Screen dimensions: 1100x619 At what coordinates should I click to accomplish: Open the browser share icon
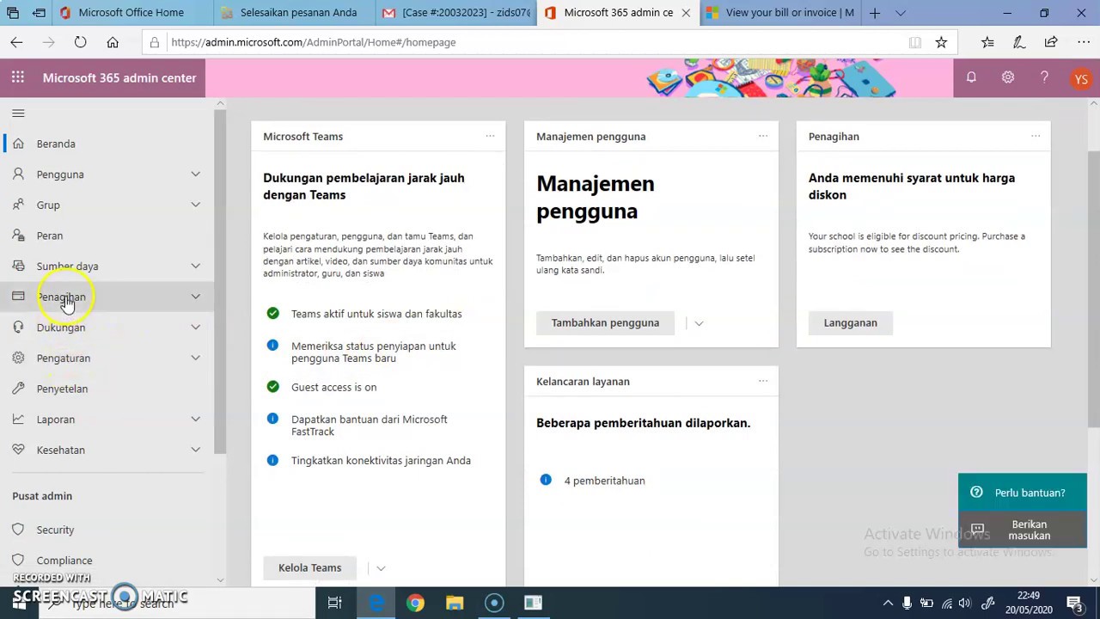tap(1051, 42)
